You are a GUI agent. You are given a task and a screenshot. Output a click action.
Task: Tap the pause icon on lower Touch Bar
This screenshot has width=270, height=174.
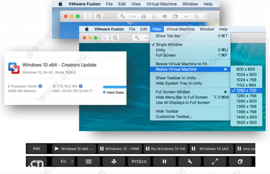pyautogui.click(x=164, y=161)
